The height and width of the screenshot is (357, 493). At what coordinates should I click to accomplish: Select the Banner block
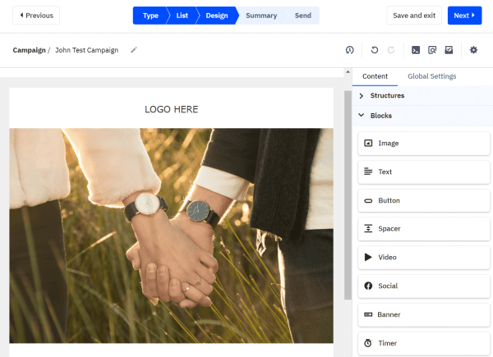424,314
